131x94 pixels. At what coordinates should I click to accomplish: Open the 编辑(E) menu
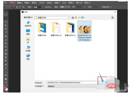click(x=20, y=3)
